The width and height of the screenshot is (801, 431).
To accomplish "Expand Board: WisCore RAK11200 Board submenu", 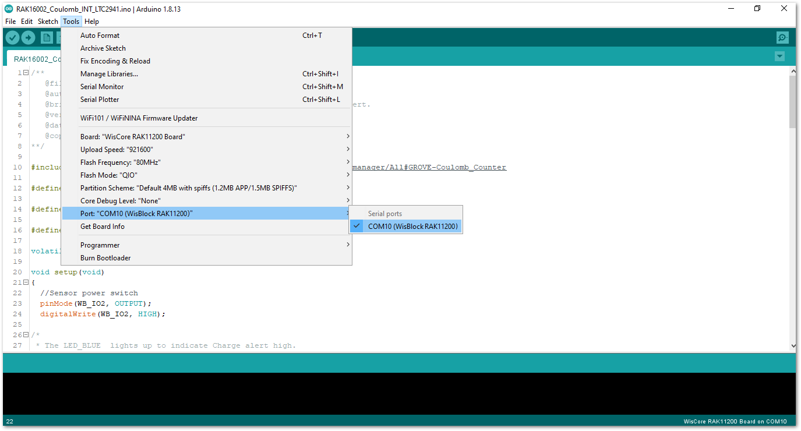I will pos(207,137).
